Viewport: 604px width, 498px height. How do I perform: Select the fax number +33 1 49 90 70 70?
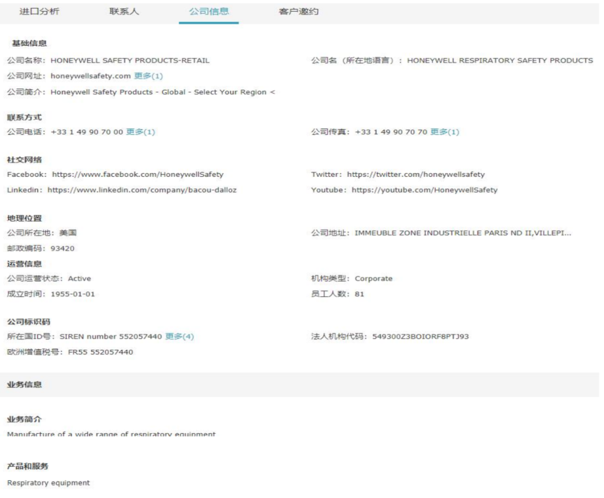tap(391, 132)
